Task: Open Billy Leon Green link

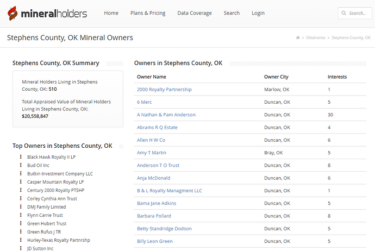Action: click(155, 241)
